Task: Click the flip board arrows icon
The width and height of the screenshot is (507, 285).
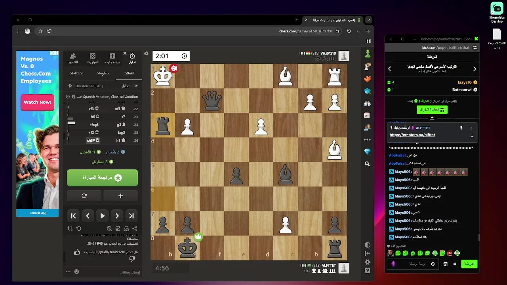Action: point(70,228)
